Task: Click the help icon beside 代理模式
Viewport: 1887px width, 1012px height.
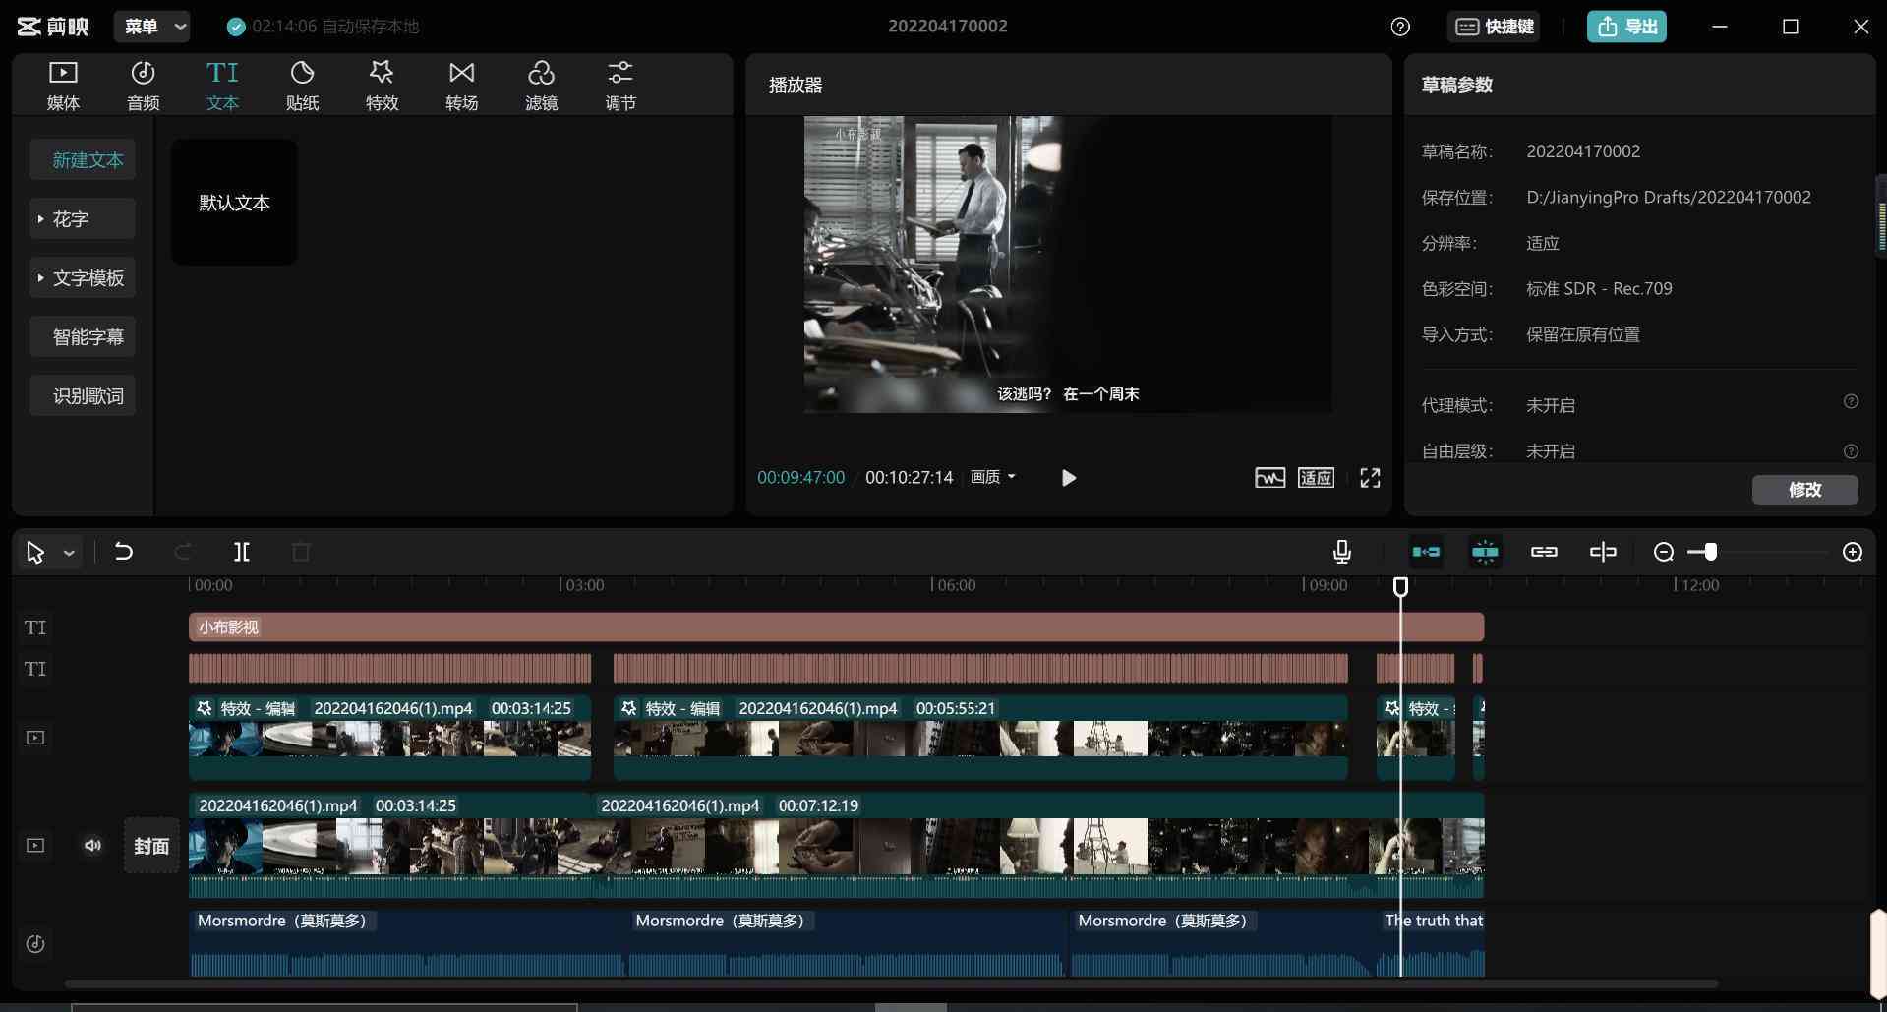Action: [x=1851, y=401]
